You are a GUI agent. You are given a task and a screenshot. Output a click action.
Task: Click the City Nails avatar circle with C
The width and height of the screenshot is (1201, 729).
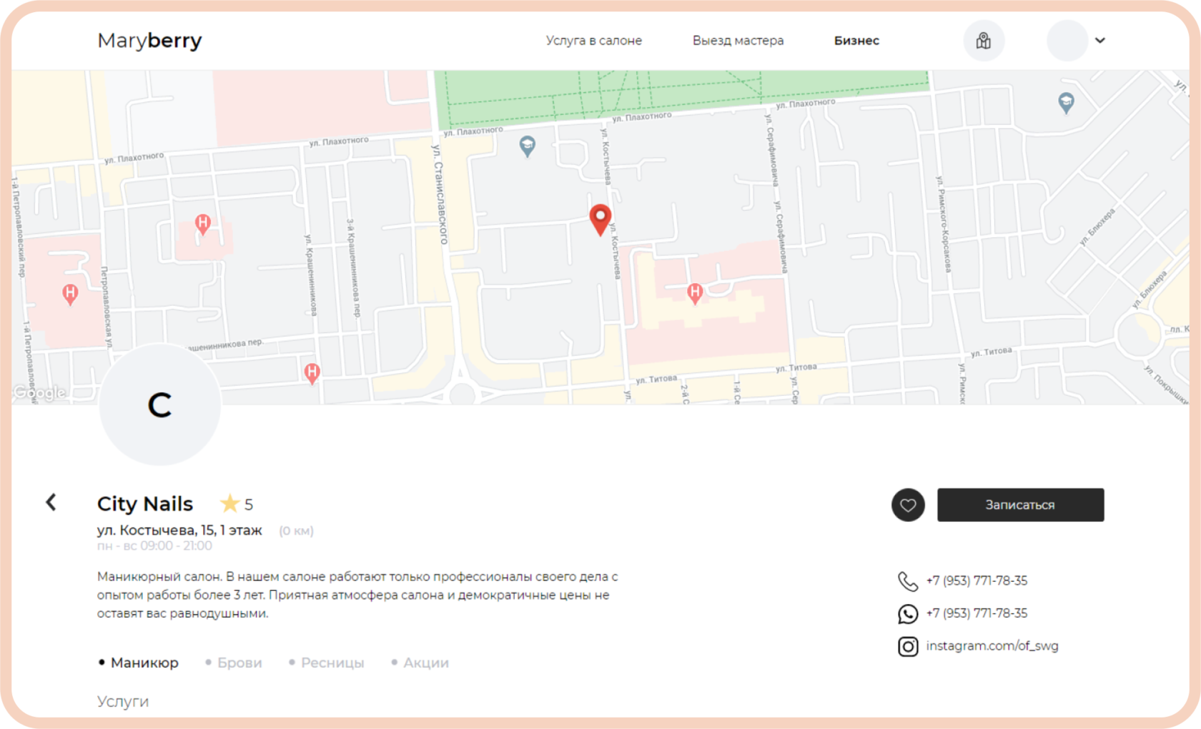(x=160, y=405)
